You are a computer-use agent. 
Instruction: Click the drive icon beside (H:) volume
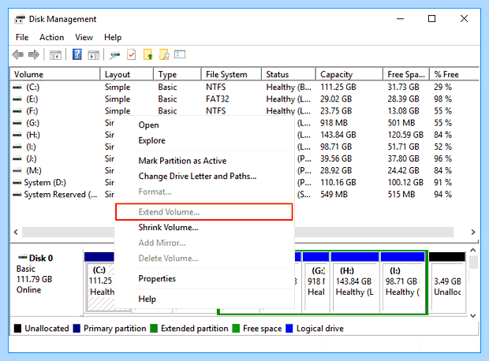(17, 135)
